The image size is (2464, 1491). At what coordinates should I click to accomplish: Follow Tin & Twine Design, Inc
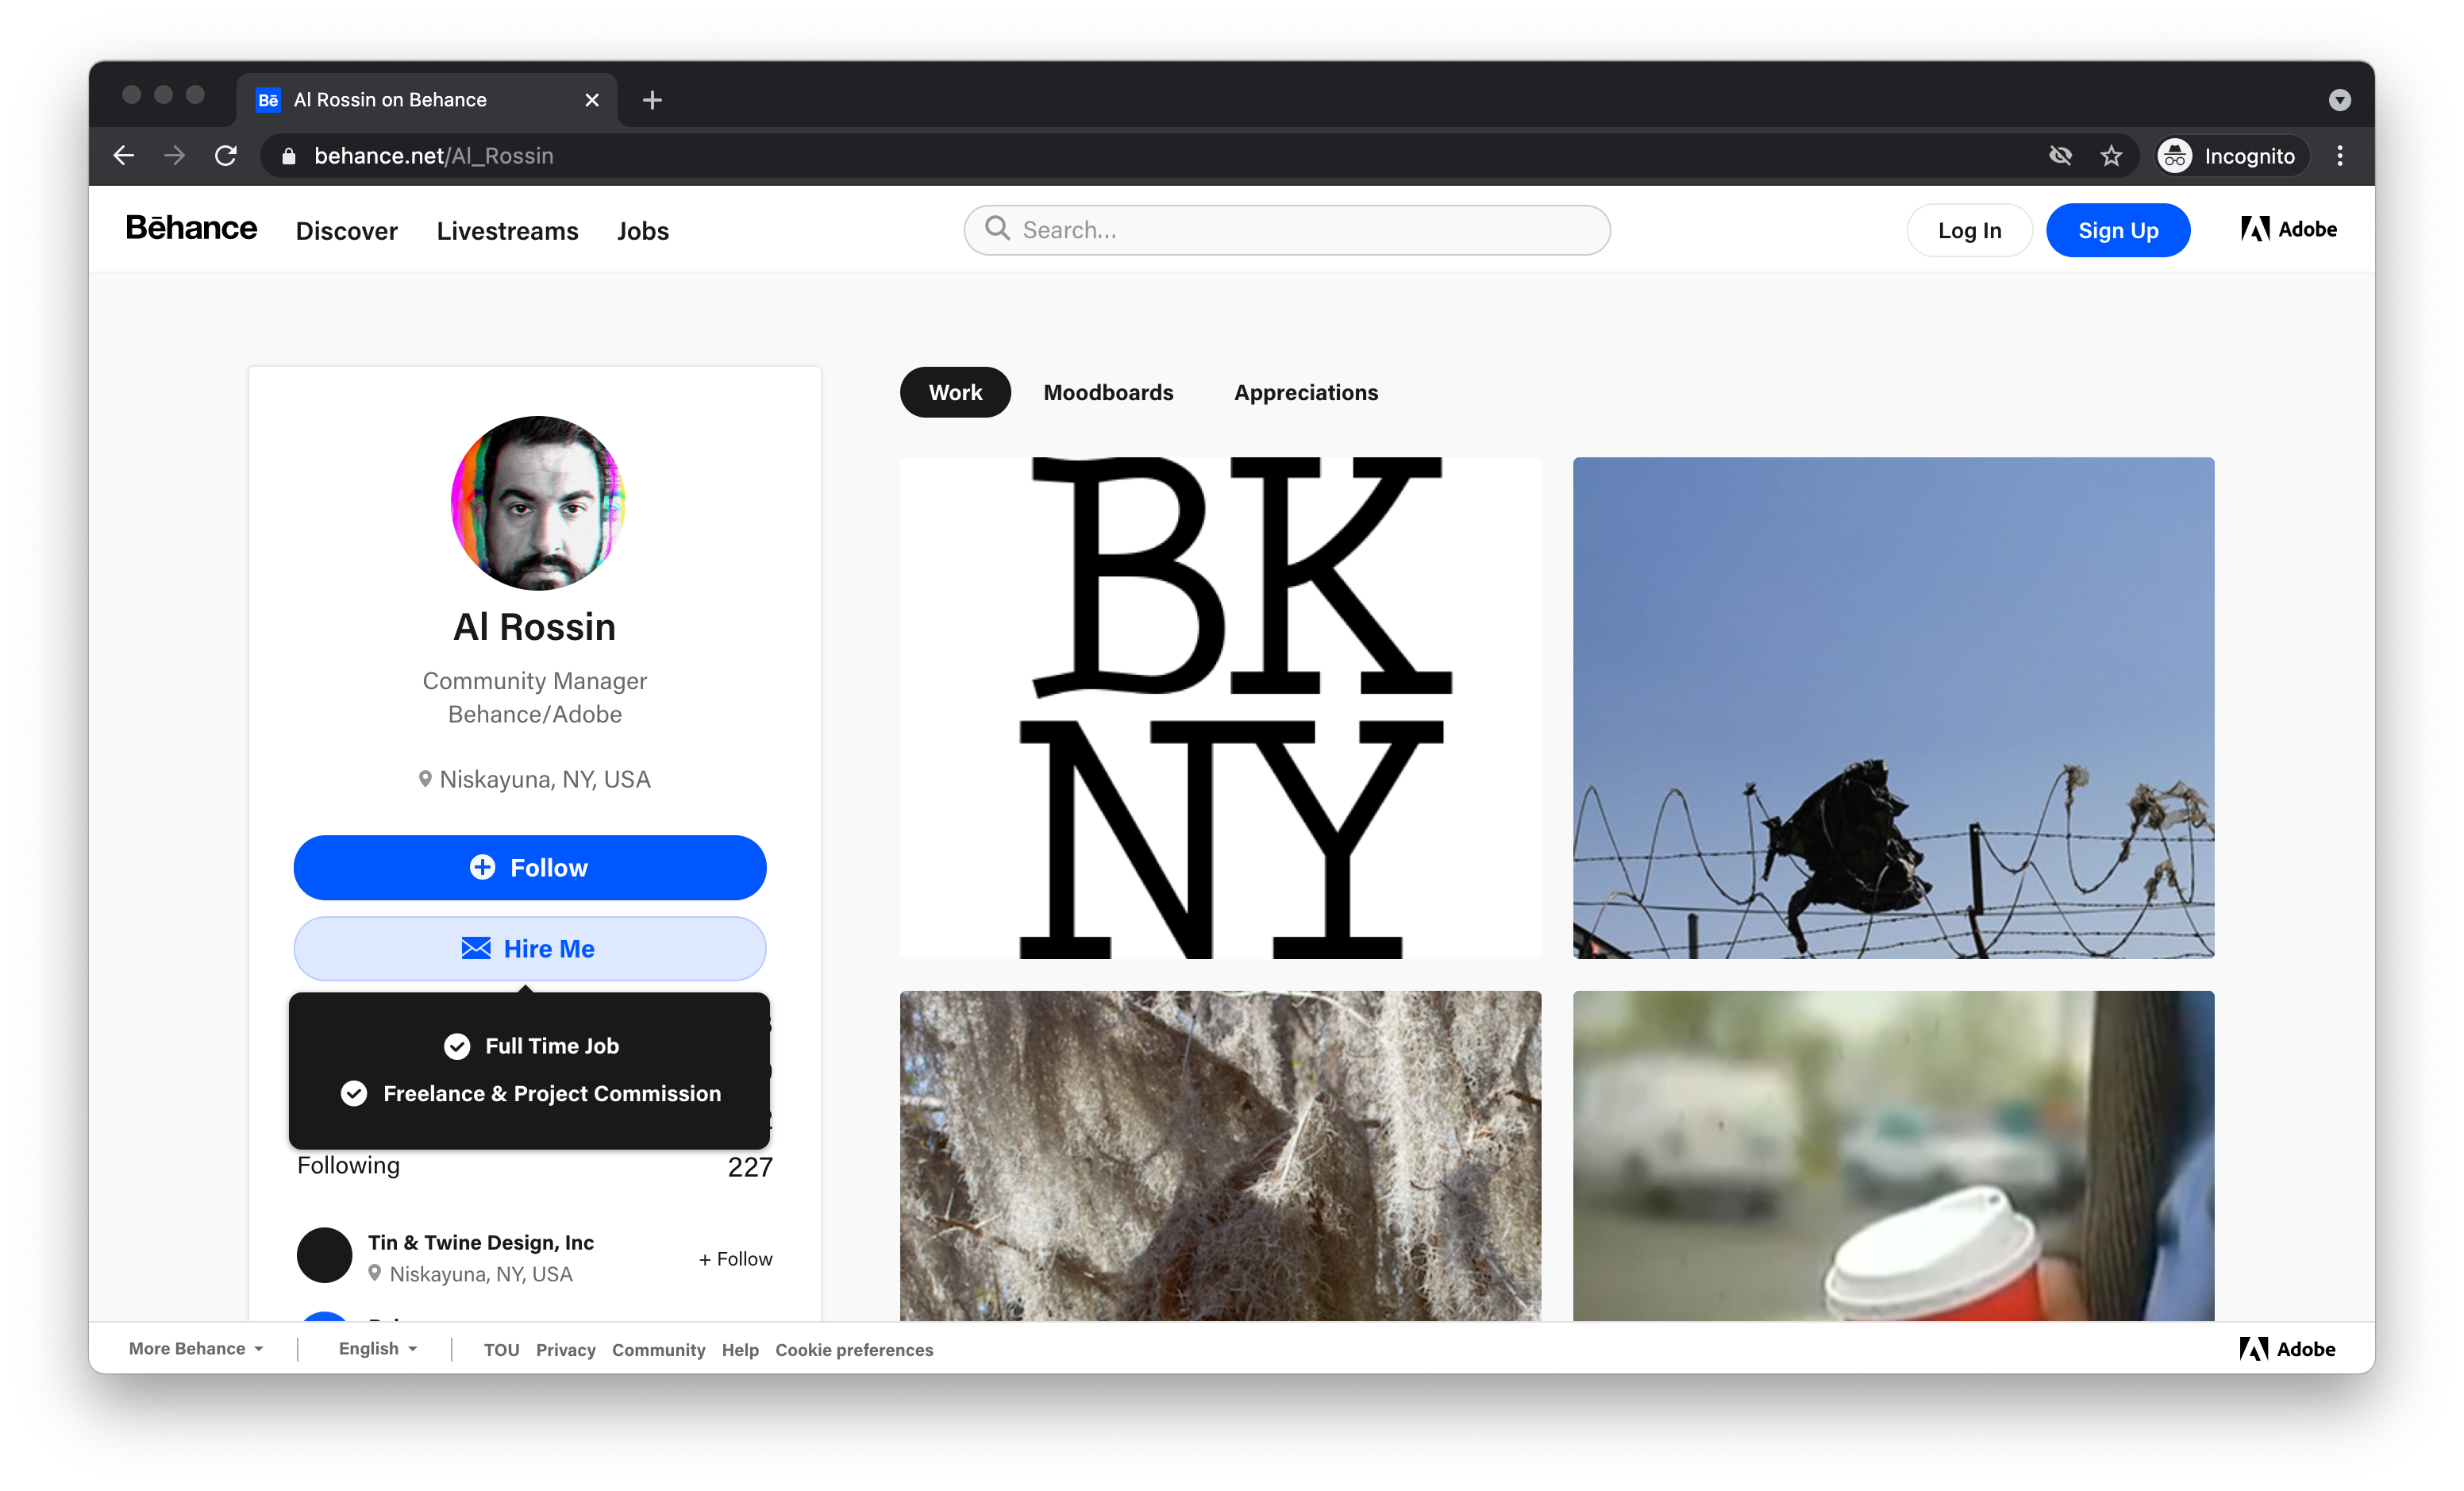[x=735, y=1259]
